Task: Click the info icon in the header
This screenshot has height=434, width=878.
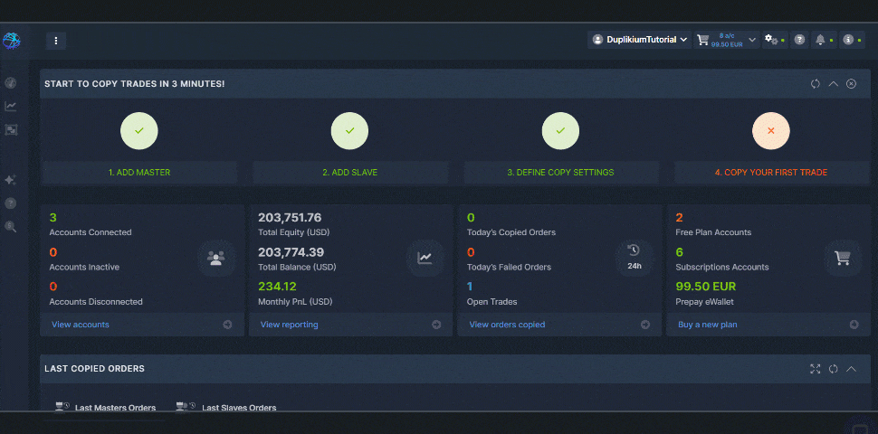Action: pos(848,40)
